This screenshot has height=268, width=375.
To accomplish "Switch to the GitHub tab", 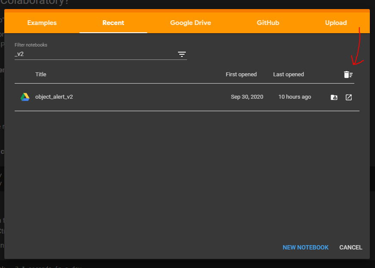I will (x=268, y=22).
